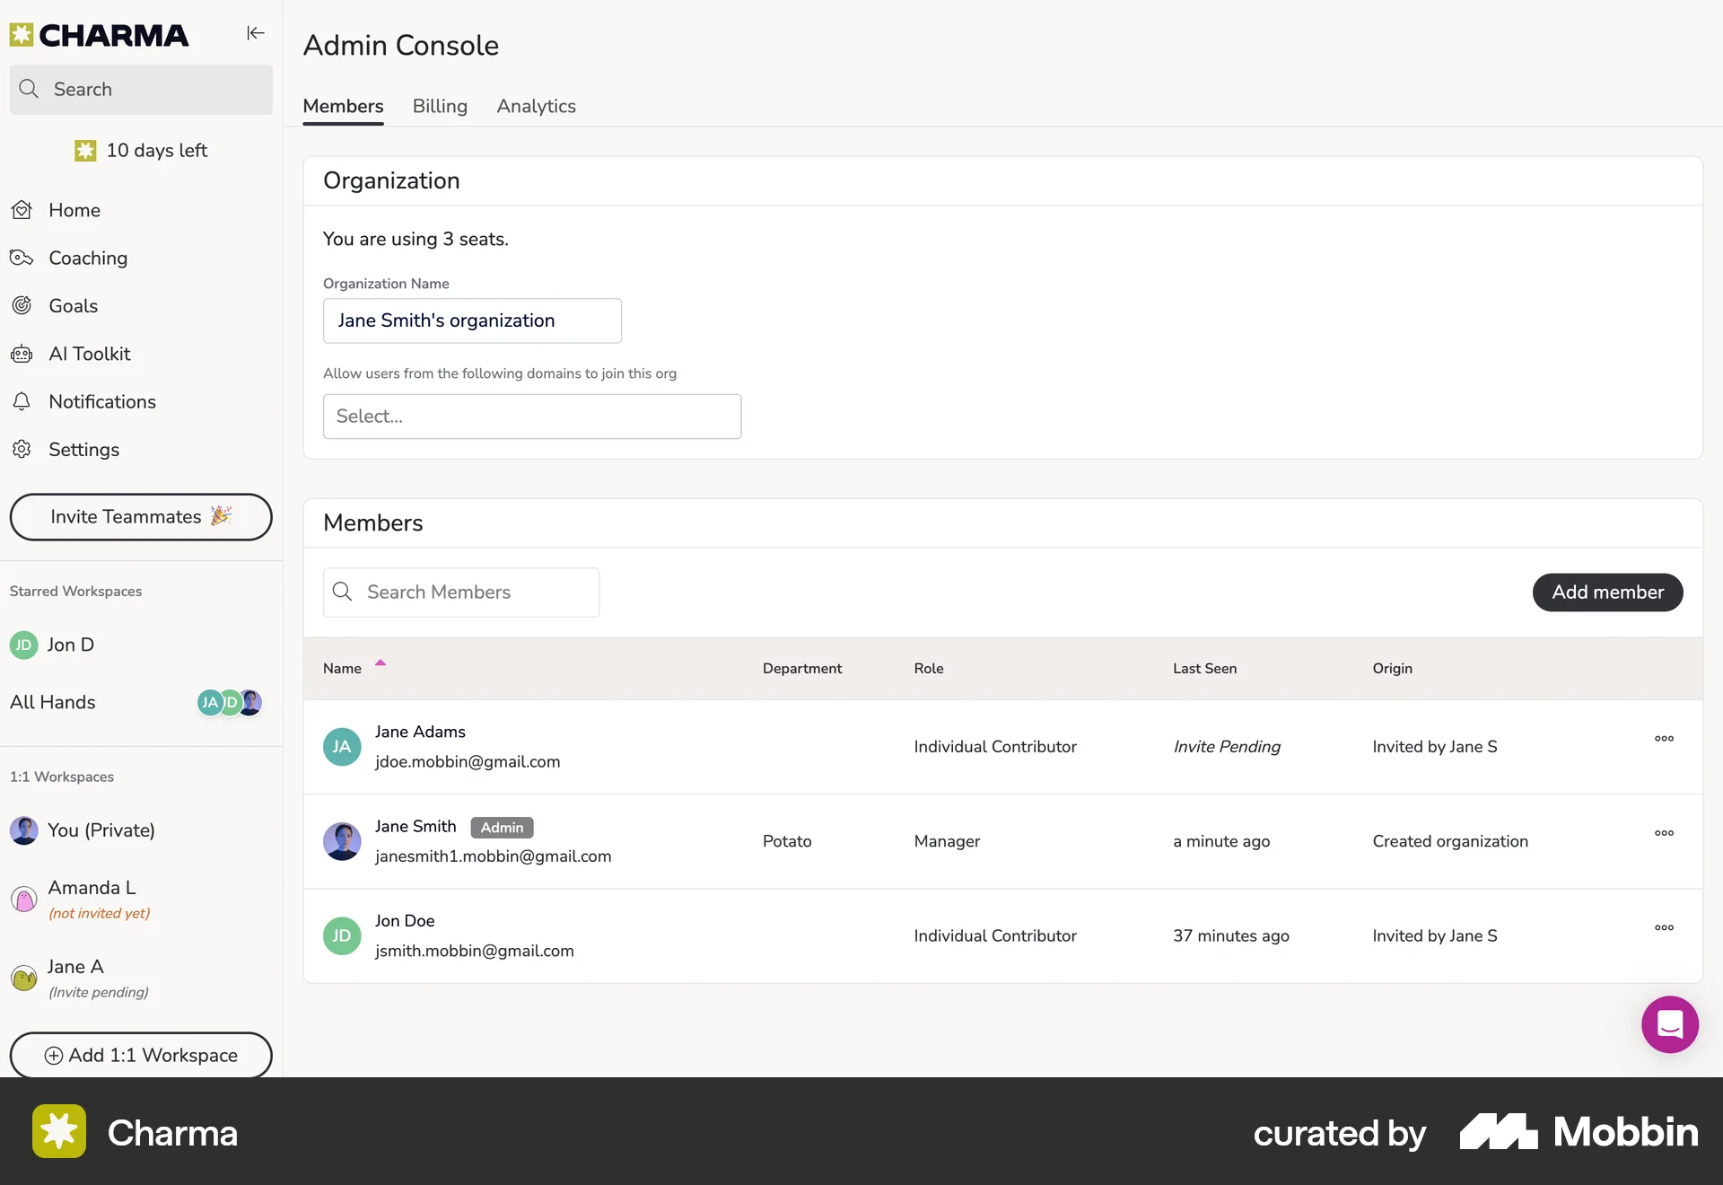Open Settings from the sidebar
Viewport: 1723px width, 1185px height.
(83, 449)
